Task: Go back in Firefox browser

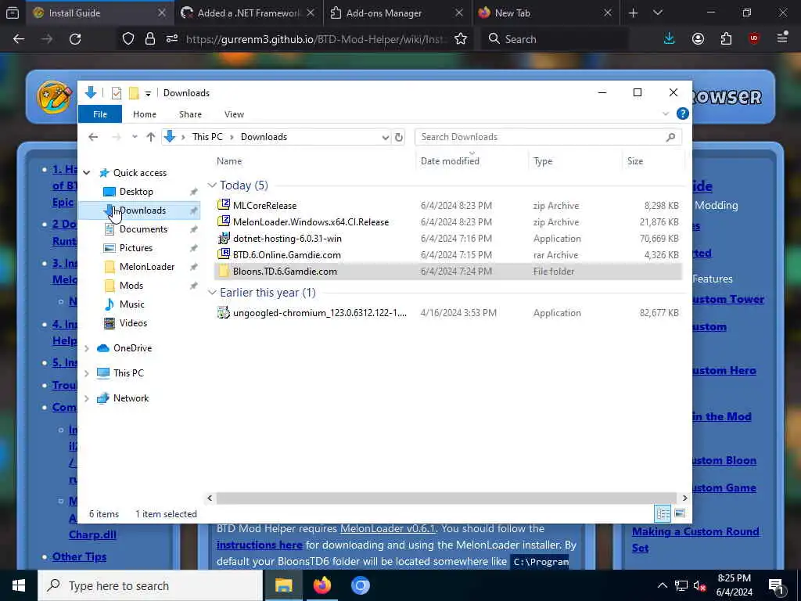Action: pyautogui.click(x=19, y=39)
